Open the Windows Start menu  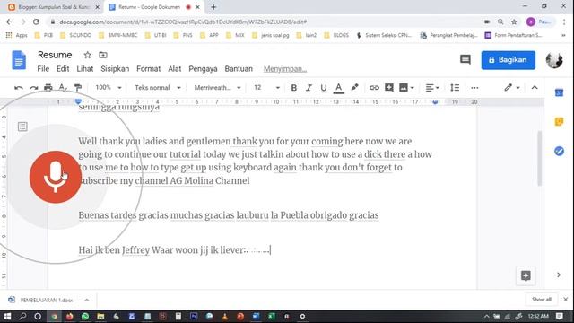7,316
